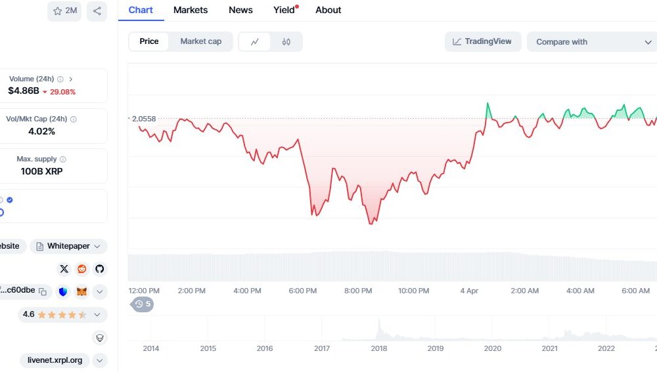The height and width of the screenshot is (372, 657).
Task: Open the Reddit social link
Action: tap(81, 268)
